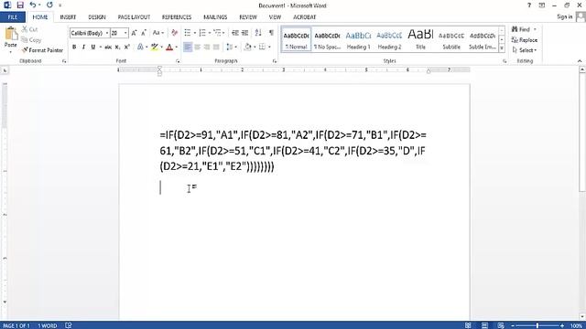Switch to the REFERENCES tab

click(177, 17)
